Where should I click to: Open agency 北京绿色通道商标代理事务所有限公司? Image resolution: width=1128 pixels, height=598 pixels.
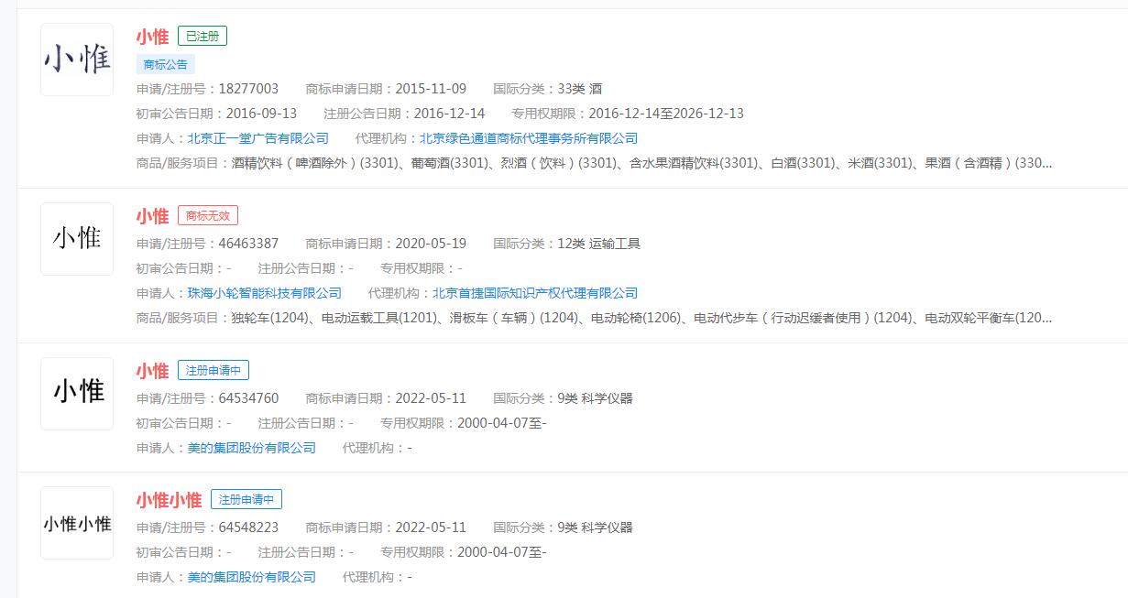click(x=529, y=138)
